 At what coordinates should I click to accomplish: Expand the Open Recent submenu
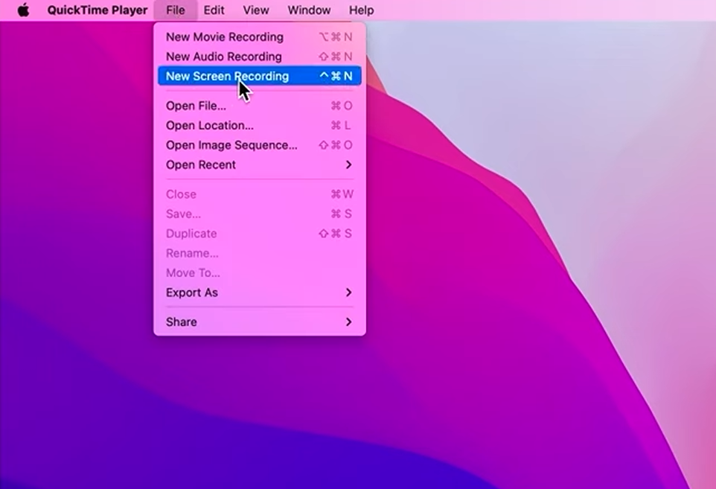(200, 164)
